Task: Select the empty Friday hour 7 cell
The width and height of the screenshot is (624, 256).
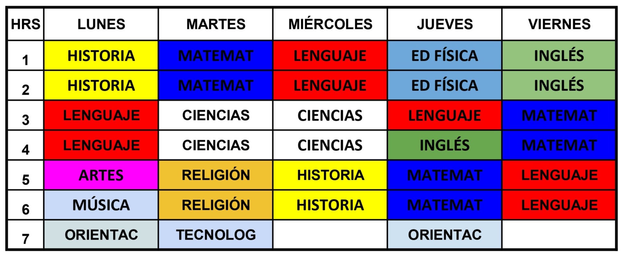Action: pyautogui.click(x=559, y=235)
